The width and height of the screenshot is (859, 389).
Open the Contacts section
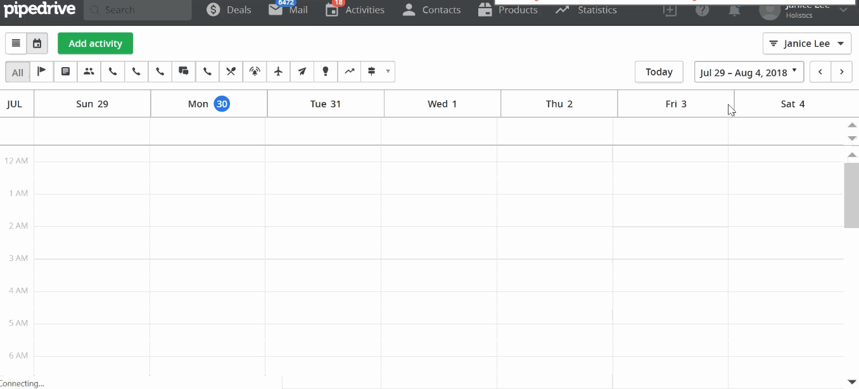pos(431,10)
